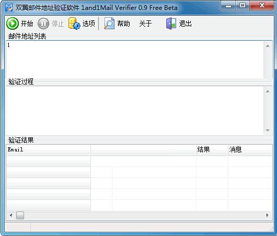Click up arrow of address list scrollbar
This screenshot has height=236, width=277.
[268, 46]
